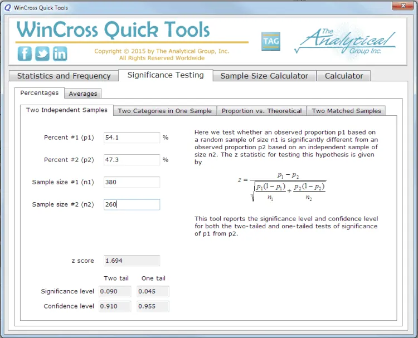
Task: Click the WinCross Q title bar icon
Action: pyautogui.click(x=8, y=8)
